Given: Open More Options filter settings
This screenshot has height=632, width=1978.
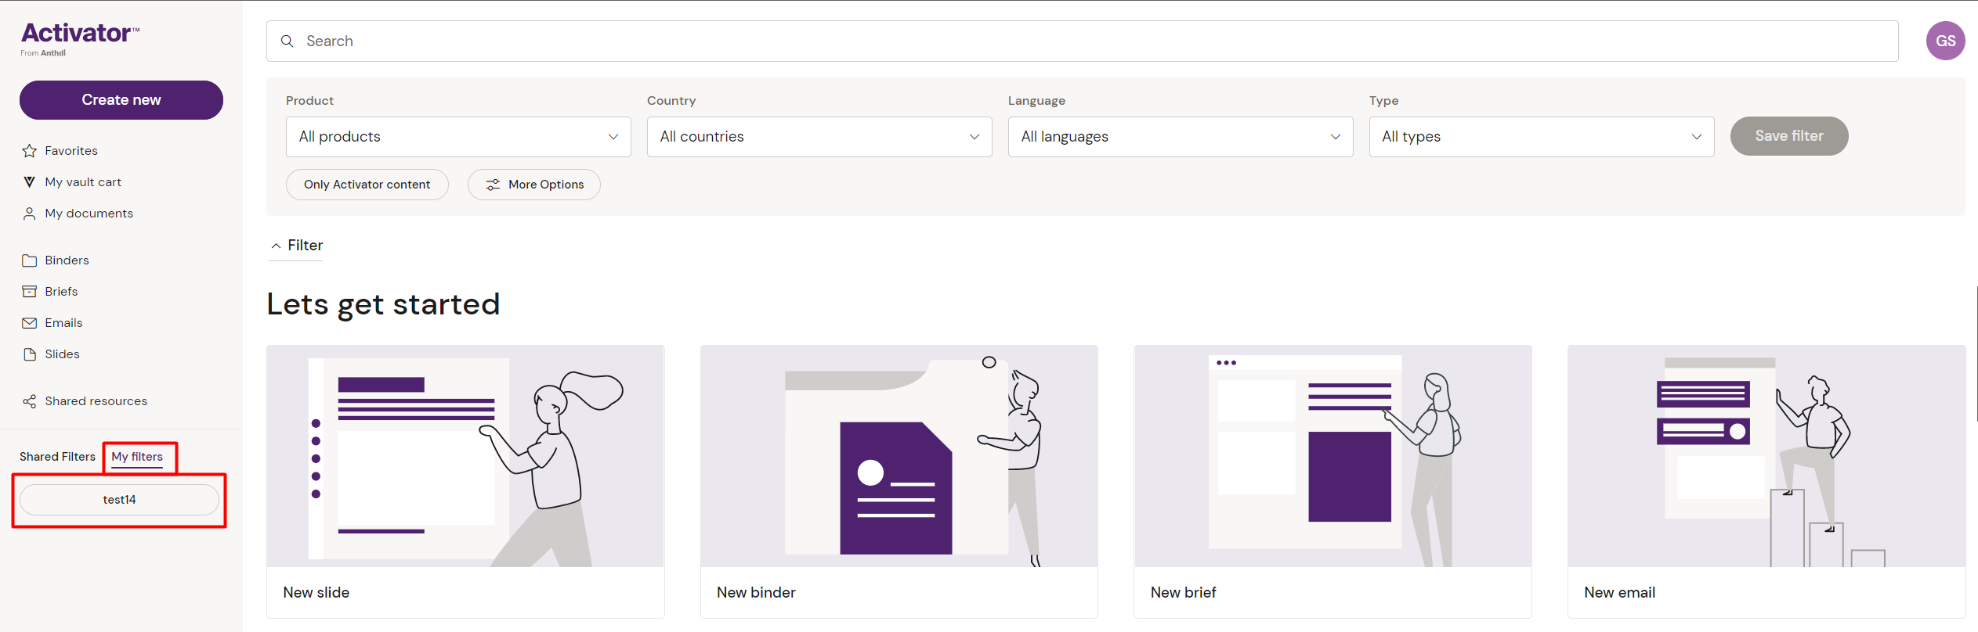Looking at the screenshot, I should [534, 185].
